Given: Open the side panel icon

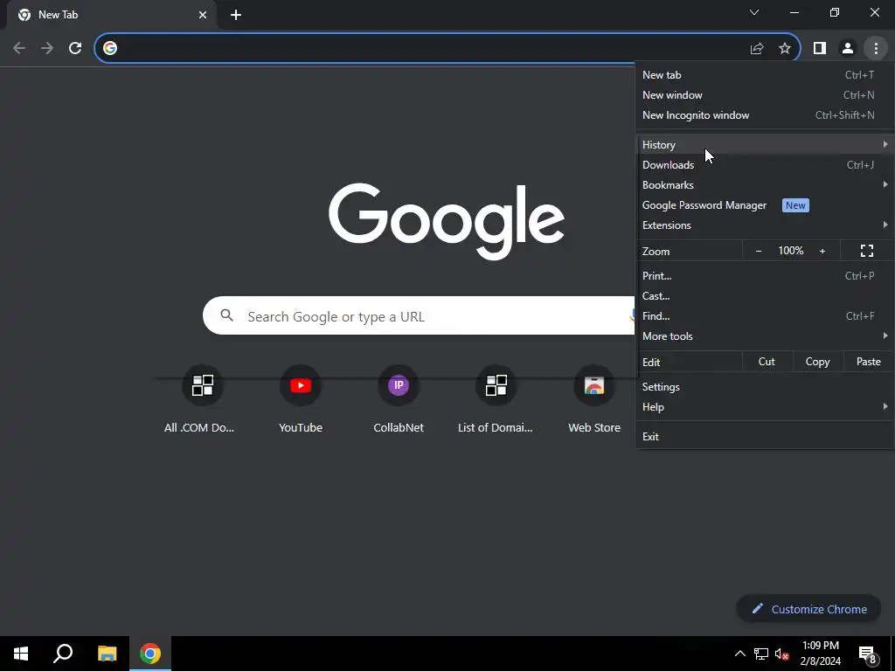Looking at the screenshot, I should click(x=820, y=49).
